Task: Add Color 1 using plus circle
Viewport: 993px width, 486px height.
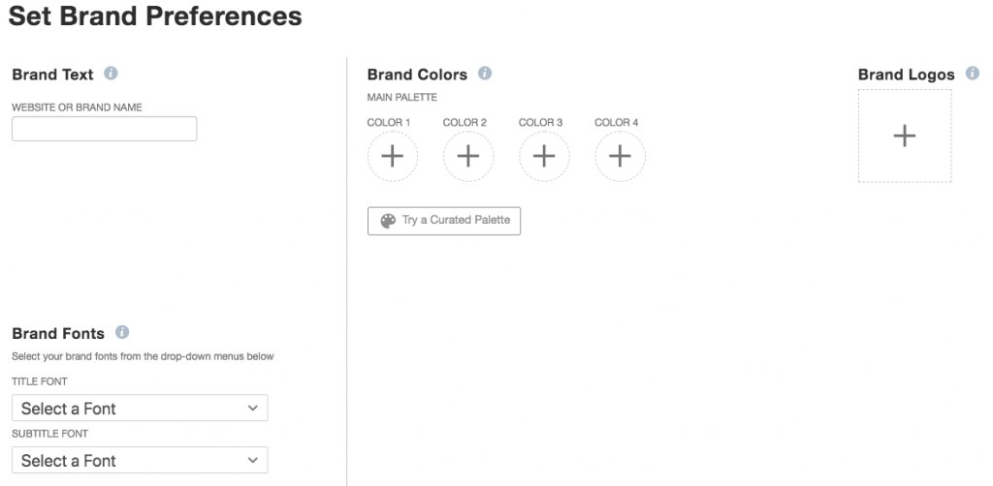Action: [393, 156]
